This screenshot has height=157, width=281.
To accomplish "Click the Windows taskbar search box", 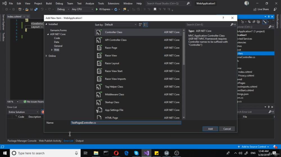I will (45, 153).
